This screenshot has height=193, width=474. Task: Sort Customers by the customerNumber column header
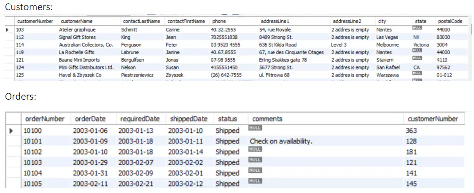36,21
